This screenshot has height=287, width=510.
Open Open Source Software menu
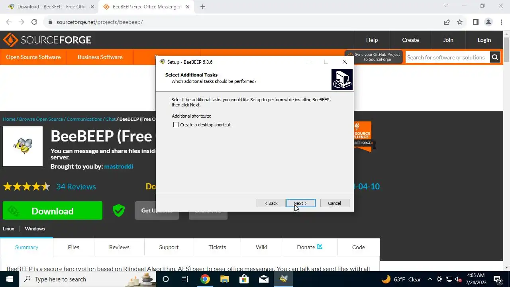33,57
